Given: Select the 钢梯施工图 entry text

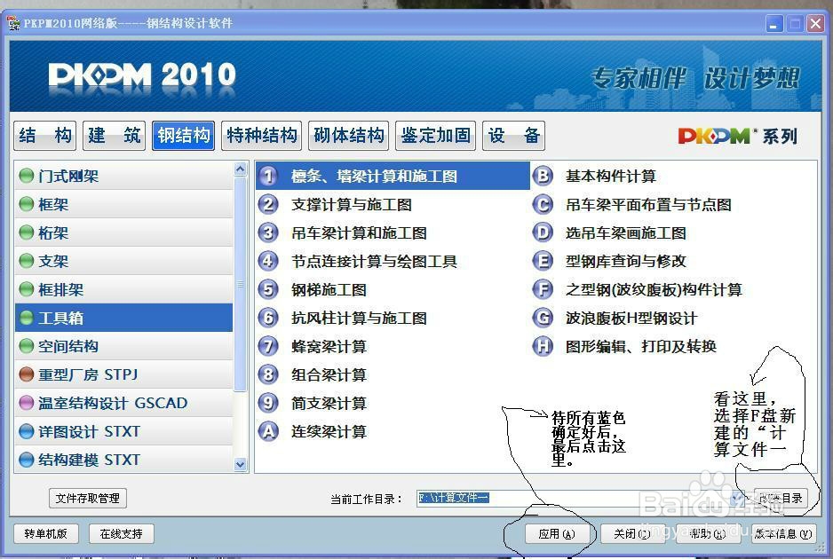Looking at the screenshot, I should click(329, 289).
